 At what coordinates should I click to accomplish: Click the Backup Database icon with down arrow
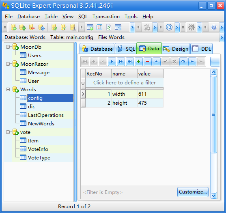[73, 27]
